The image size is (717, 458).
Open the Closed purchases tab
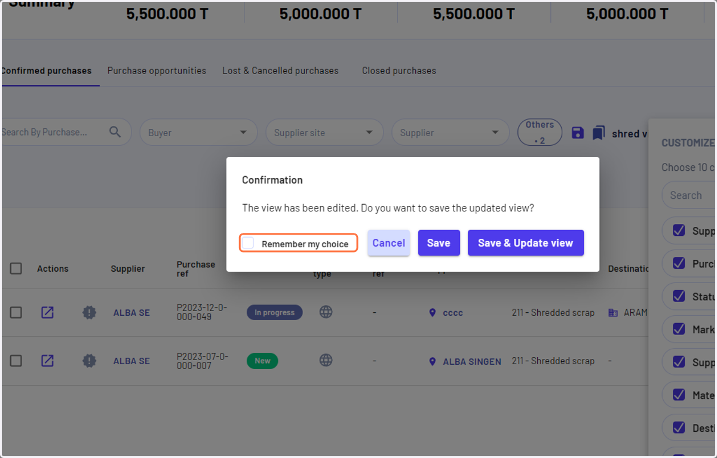[399, 70]
